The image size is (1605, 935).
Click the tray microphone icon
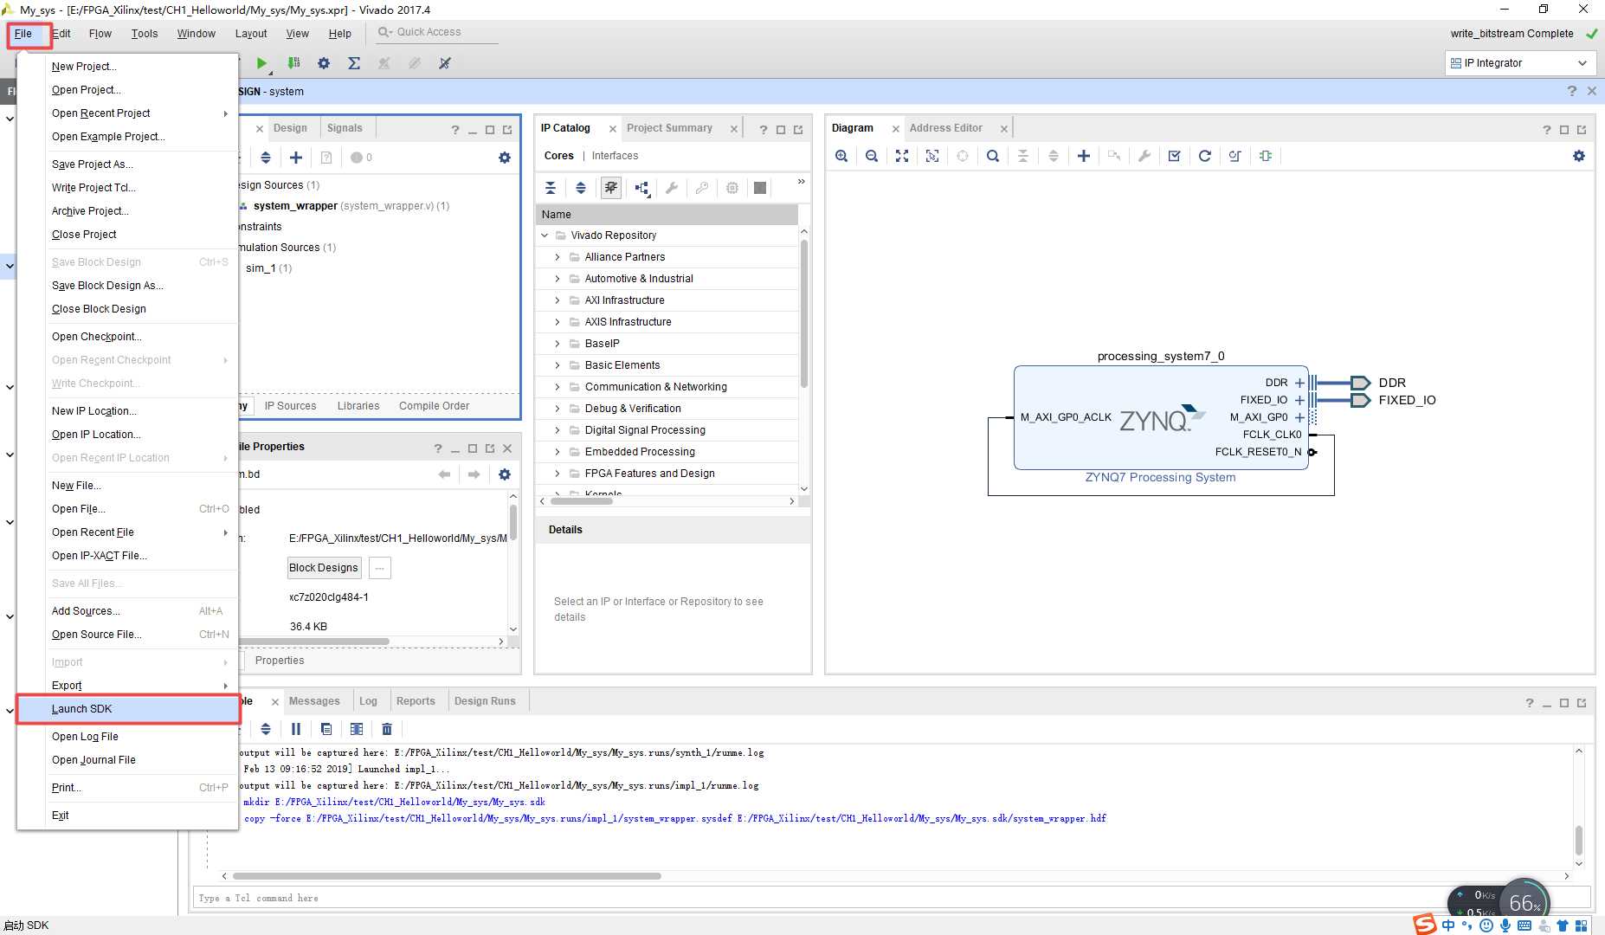[x=1505, y=925]
